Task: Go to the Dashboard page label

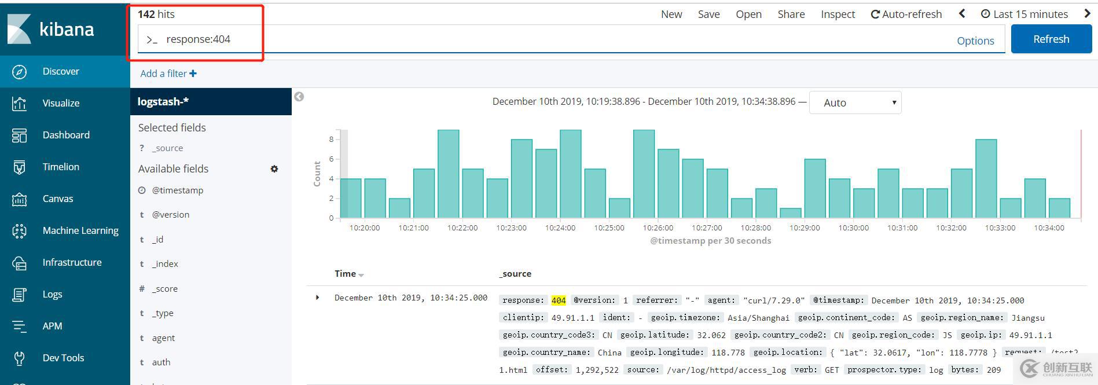Action: click(66, 135)
